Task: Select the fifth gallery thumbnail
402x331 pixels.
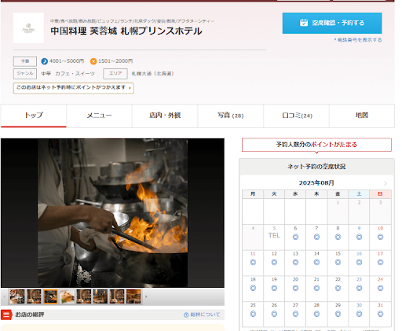Action: click(84, 296)
